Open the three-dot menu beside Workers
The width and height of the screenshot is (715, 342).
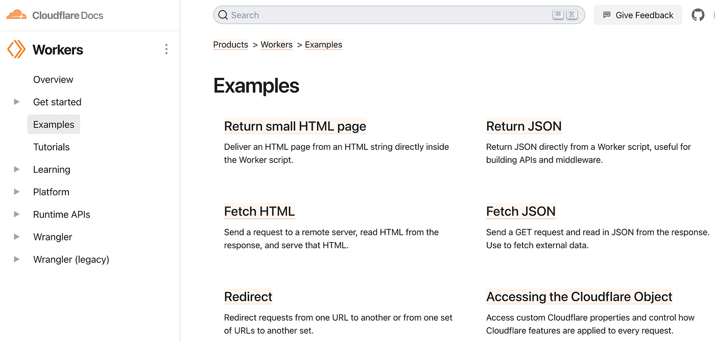(x=166, y=49)
